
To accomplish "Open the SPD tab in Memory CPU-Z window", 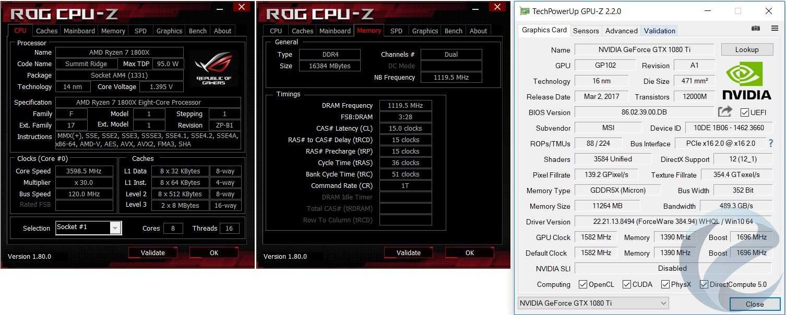I will click(396, 31).
